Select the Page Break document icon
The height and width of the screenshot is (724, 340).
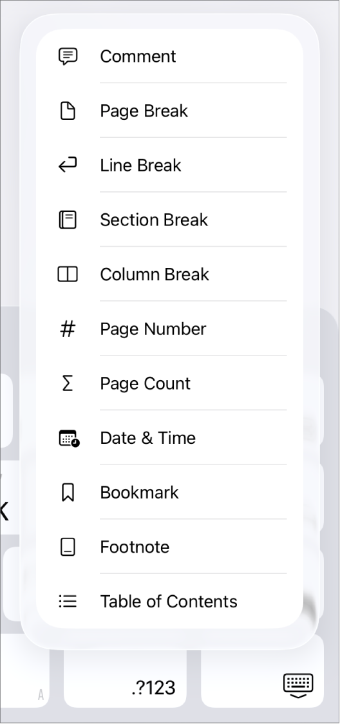68,111
